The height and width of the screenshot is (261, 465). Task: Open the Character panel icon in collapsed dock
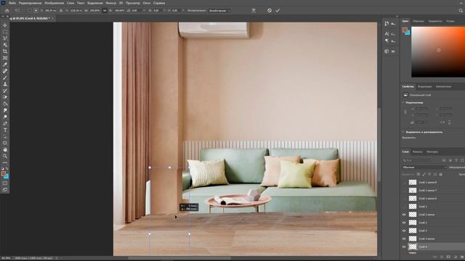(387, 34)
